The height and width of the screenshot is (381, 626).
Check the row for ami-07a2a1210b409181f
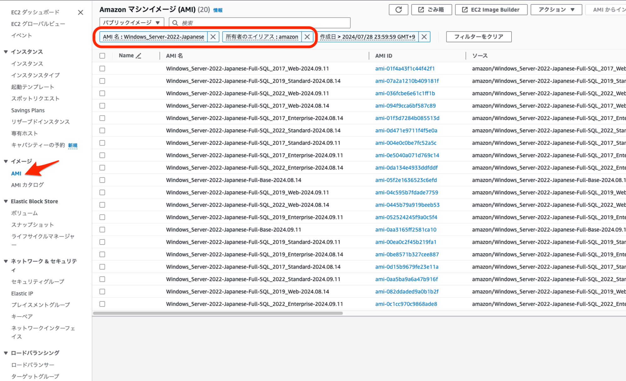coord(102,81)
